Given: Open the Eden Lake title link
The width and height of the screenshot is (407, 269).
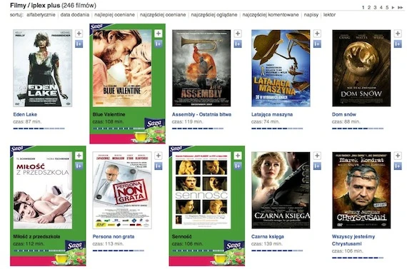Looking at the screenshot, I should pos(25,114).
